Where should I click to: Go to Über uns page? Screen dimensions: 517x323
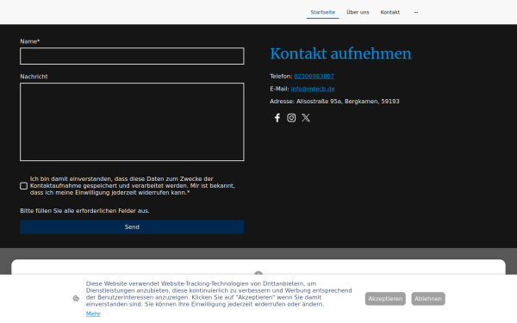358,12
